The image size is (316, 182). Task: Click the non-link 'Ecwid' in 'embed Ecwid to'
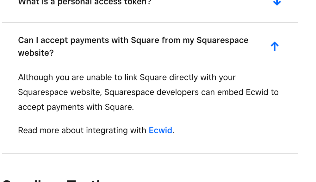(x=257, y=92)
